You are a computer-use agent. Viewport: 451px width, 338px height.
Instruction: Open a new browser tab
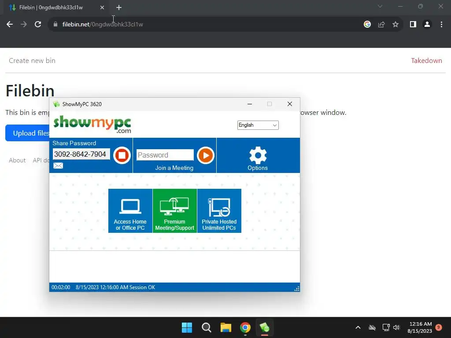click(x=119, y=7)
